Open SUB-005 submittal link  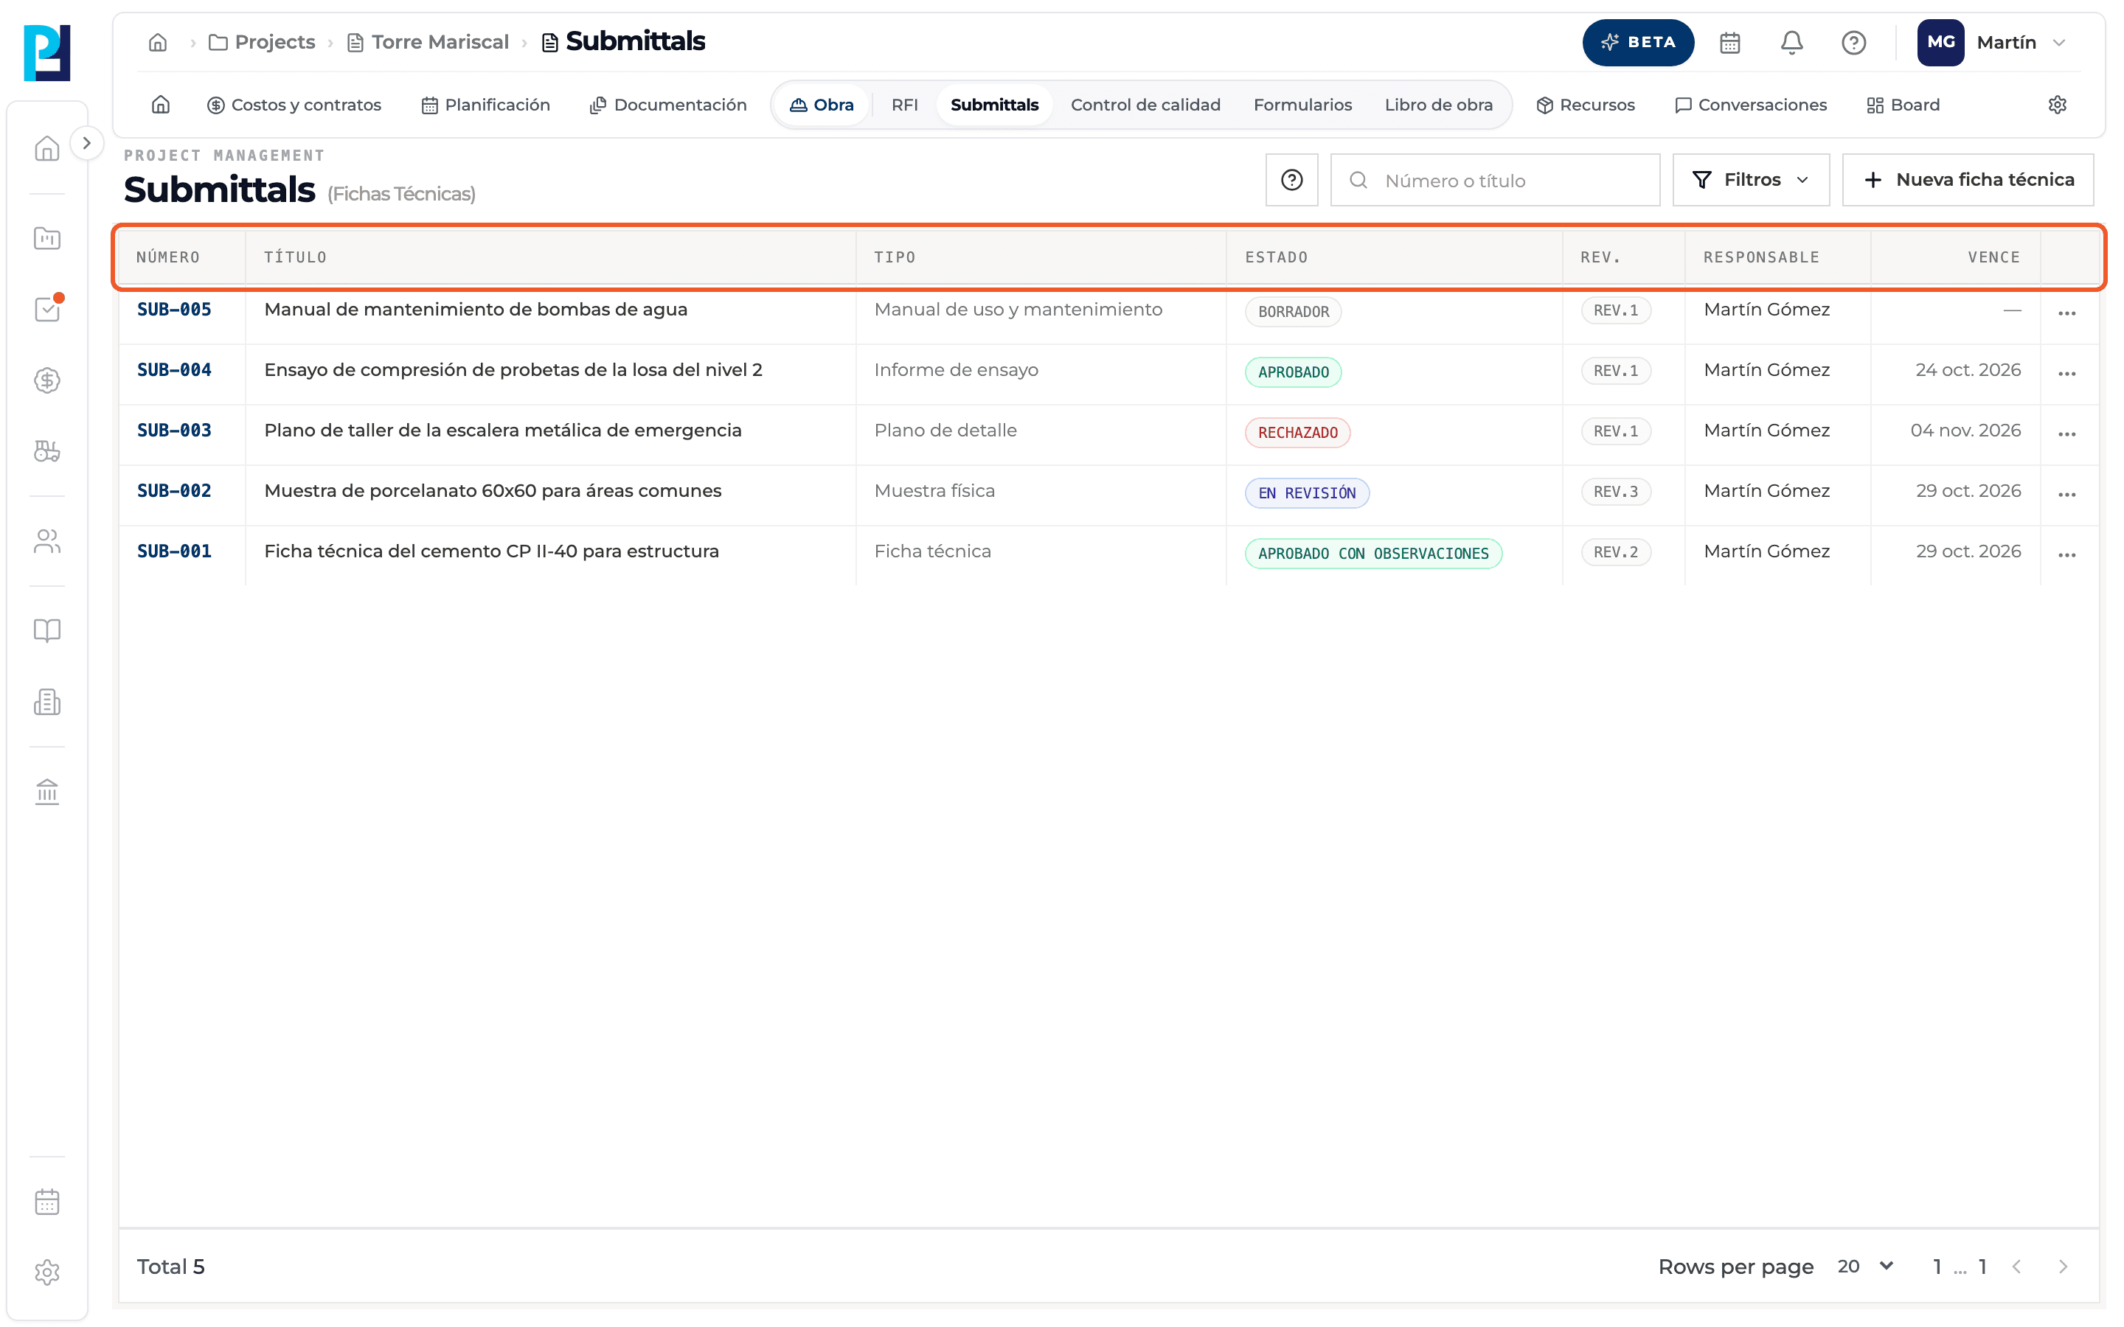pyautogui.click(x=174, y=309)
